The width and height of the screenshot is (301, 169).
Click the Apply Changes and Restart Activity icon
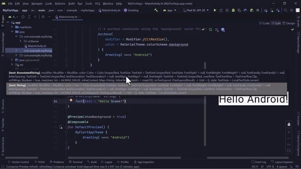[221, 10]
